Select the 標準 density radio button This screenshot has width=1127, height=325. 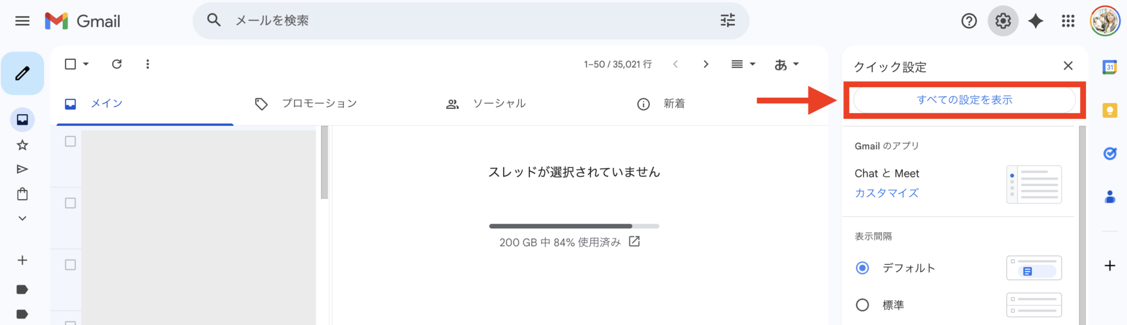tap(862, 305)
